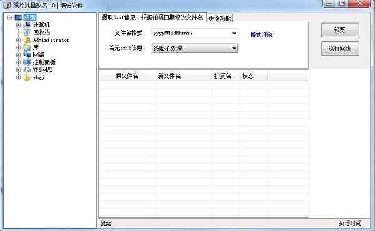Image resolution: width=375 pixels, height=231 pixels.
Task: Expand the 计算机 tree node
Action: pyautogui.click(x=18, y=25)
